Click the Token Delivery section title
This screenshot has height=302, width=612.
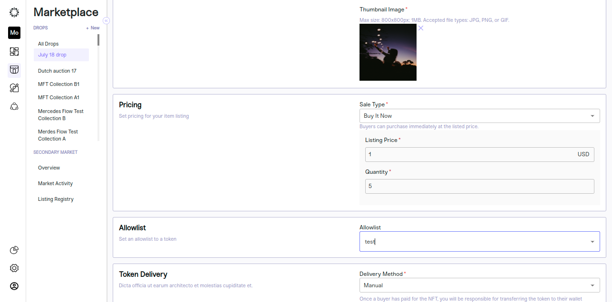143,274
